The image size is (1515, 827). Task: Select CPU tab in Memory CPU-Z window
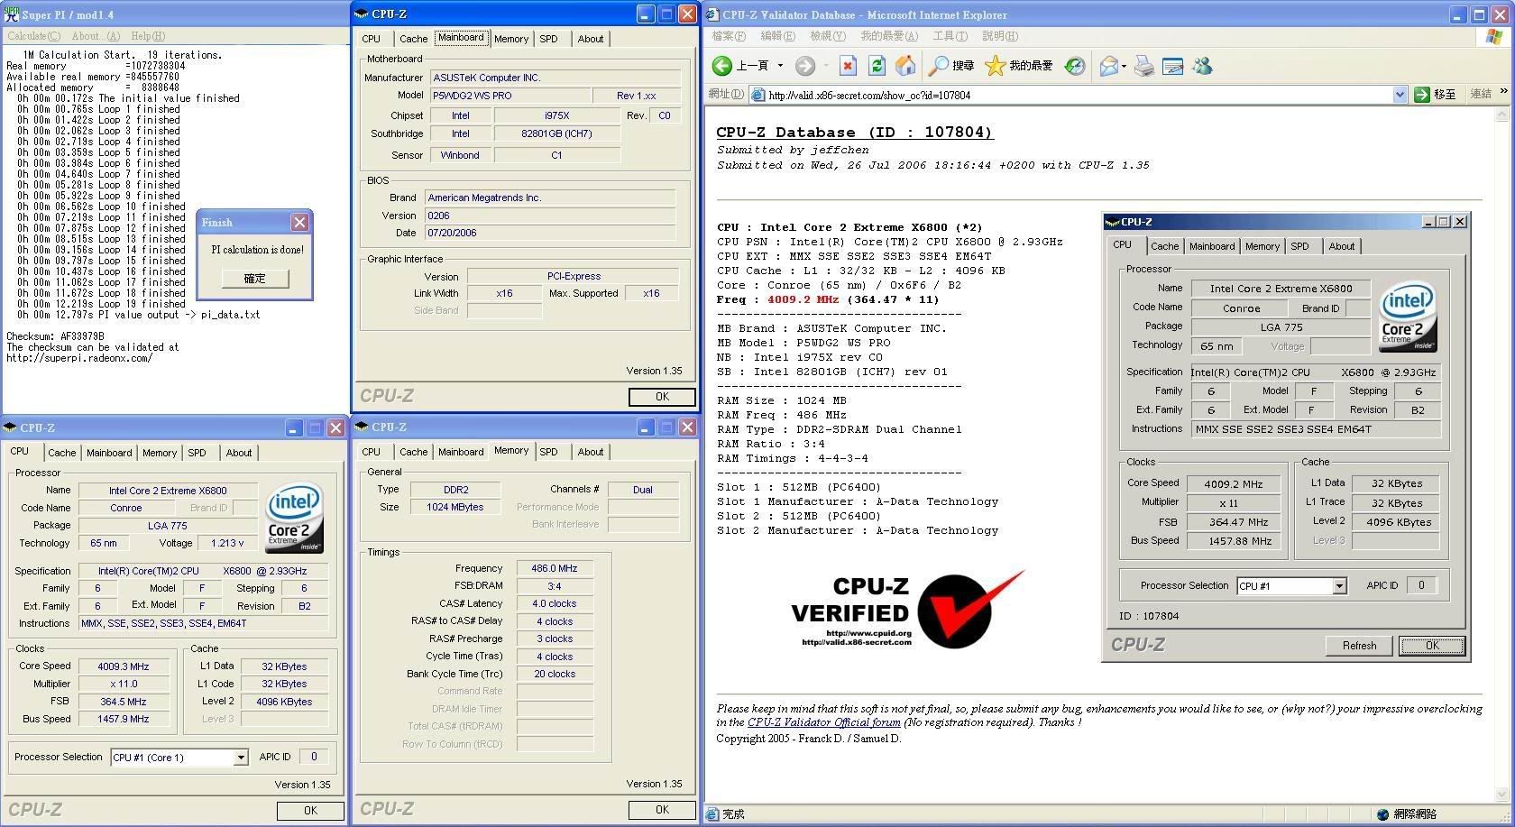click(371, 452)
